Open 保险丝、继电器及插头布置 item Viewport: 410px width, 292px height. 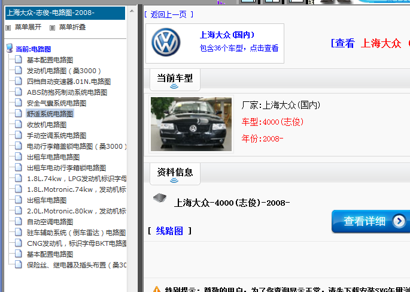tap(77, 265)
